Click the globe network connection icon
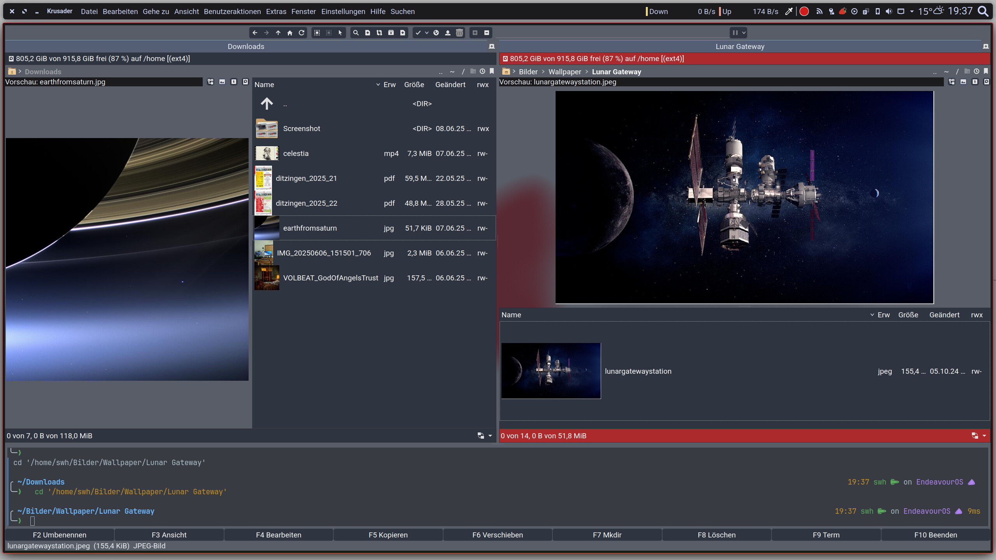996x560 pixels. pyautogui.click(x=436, y=33)
